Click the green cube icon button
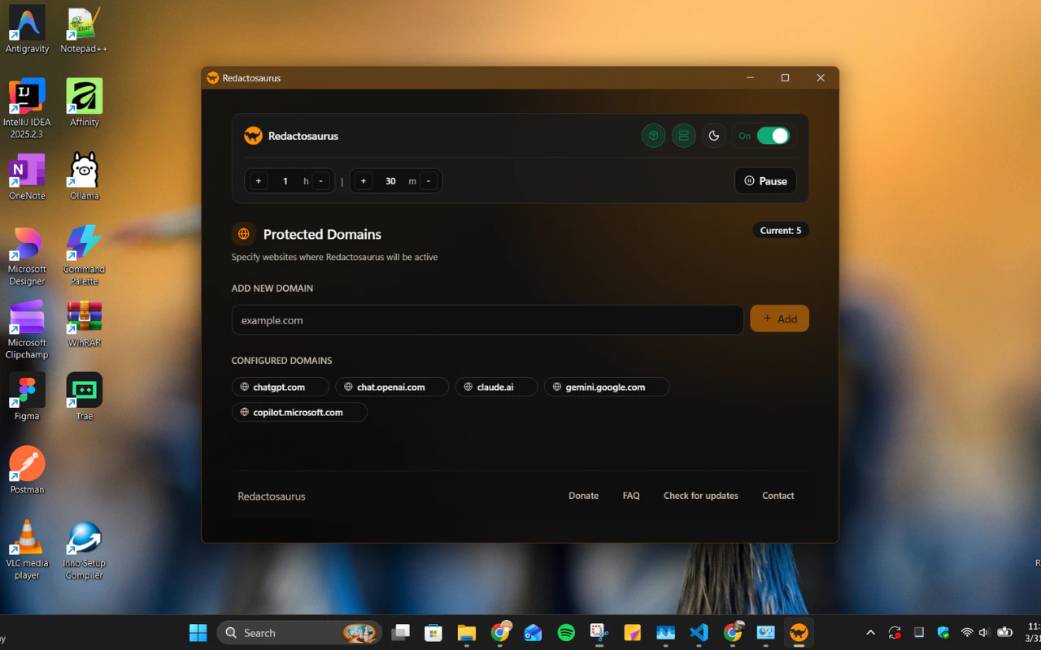1041x650 pixels. tap(653, 136)
